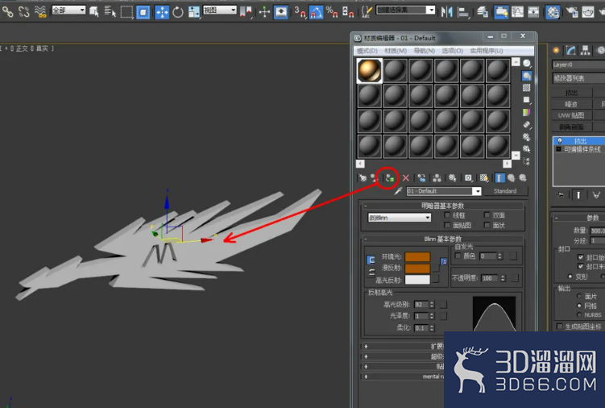605x408 pixels.
Task: Click the UVW 贴图 modifier button
Action: pos(571,115)
